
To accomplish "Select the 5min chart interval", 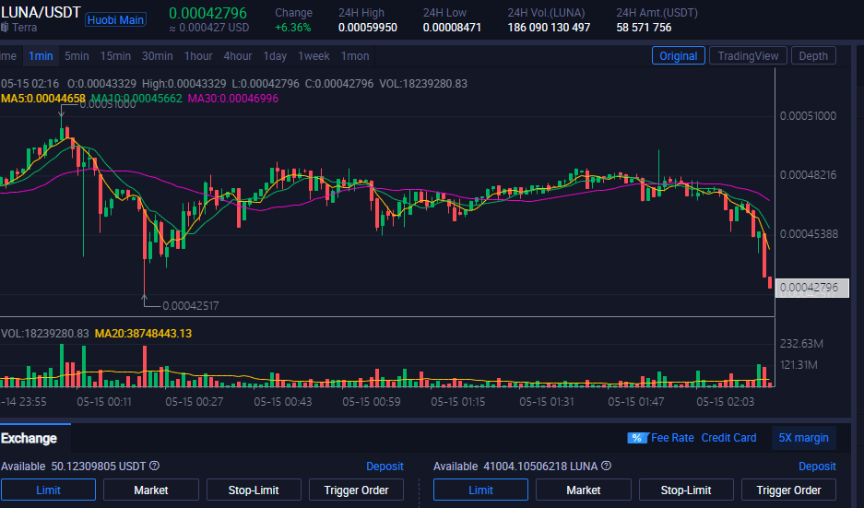I will (77, 56).
